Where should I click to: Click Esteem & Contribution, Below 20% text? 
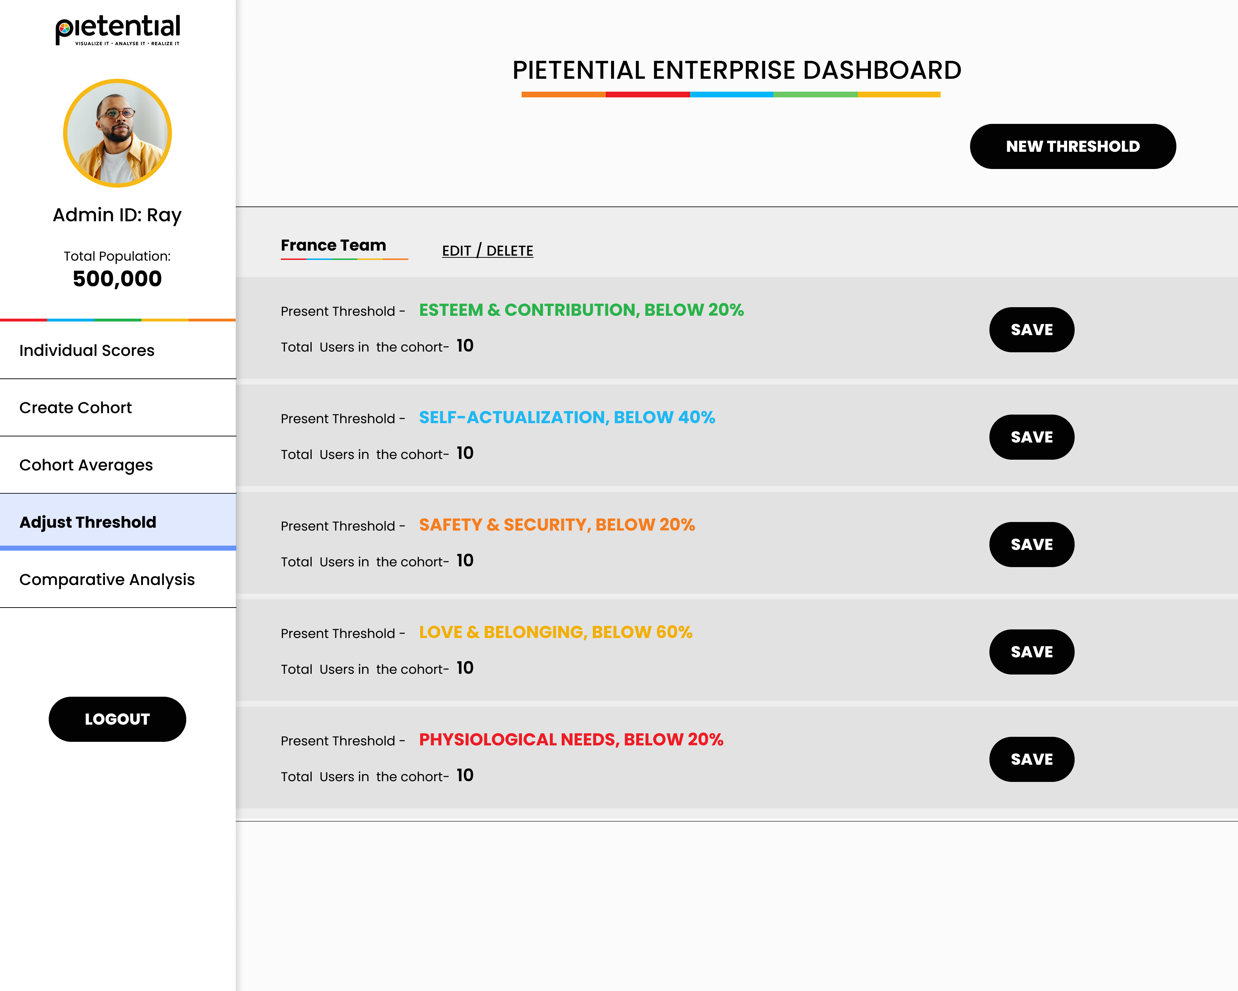581,310
